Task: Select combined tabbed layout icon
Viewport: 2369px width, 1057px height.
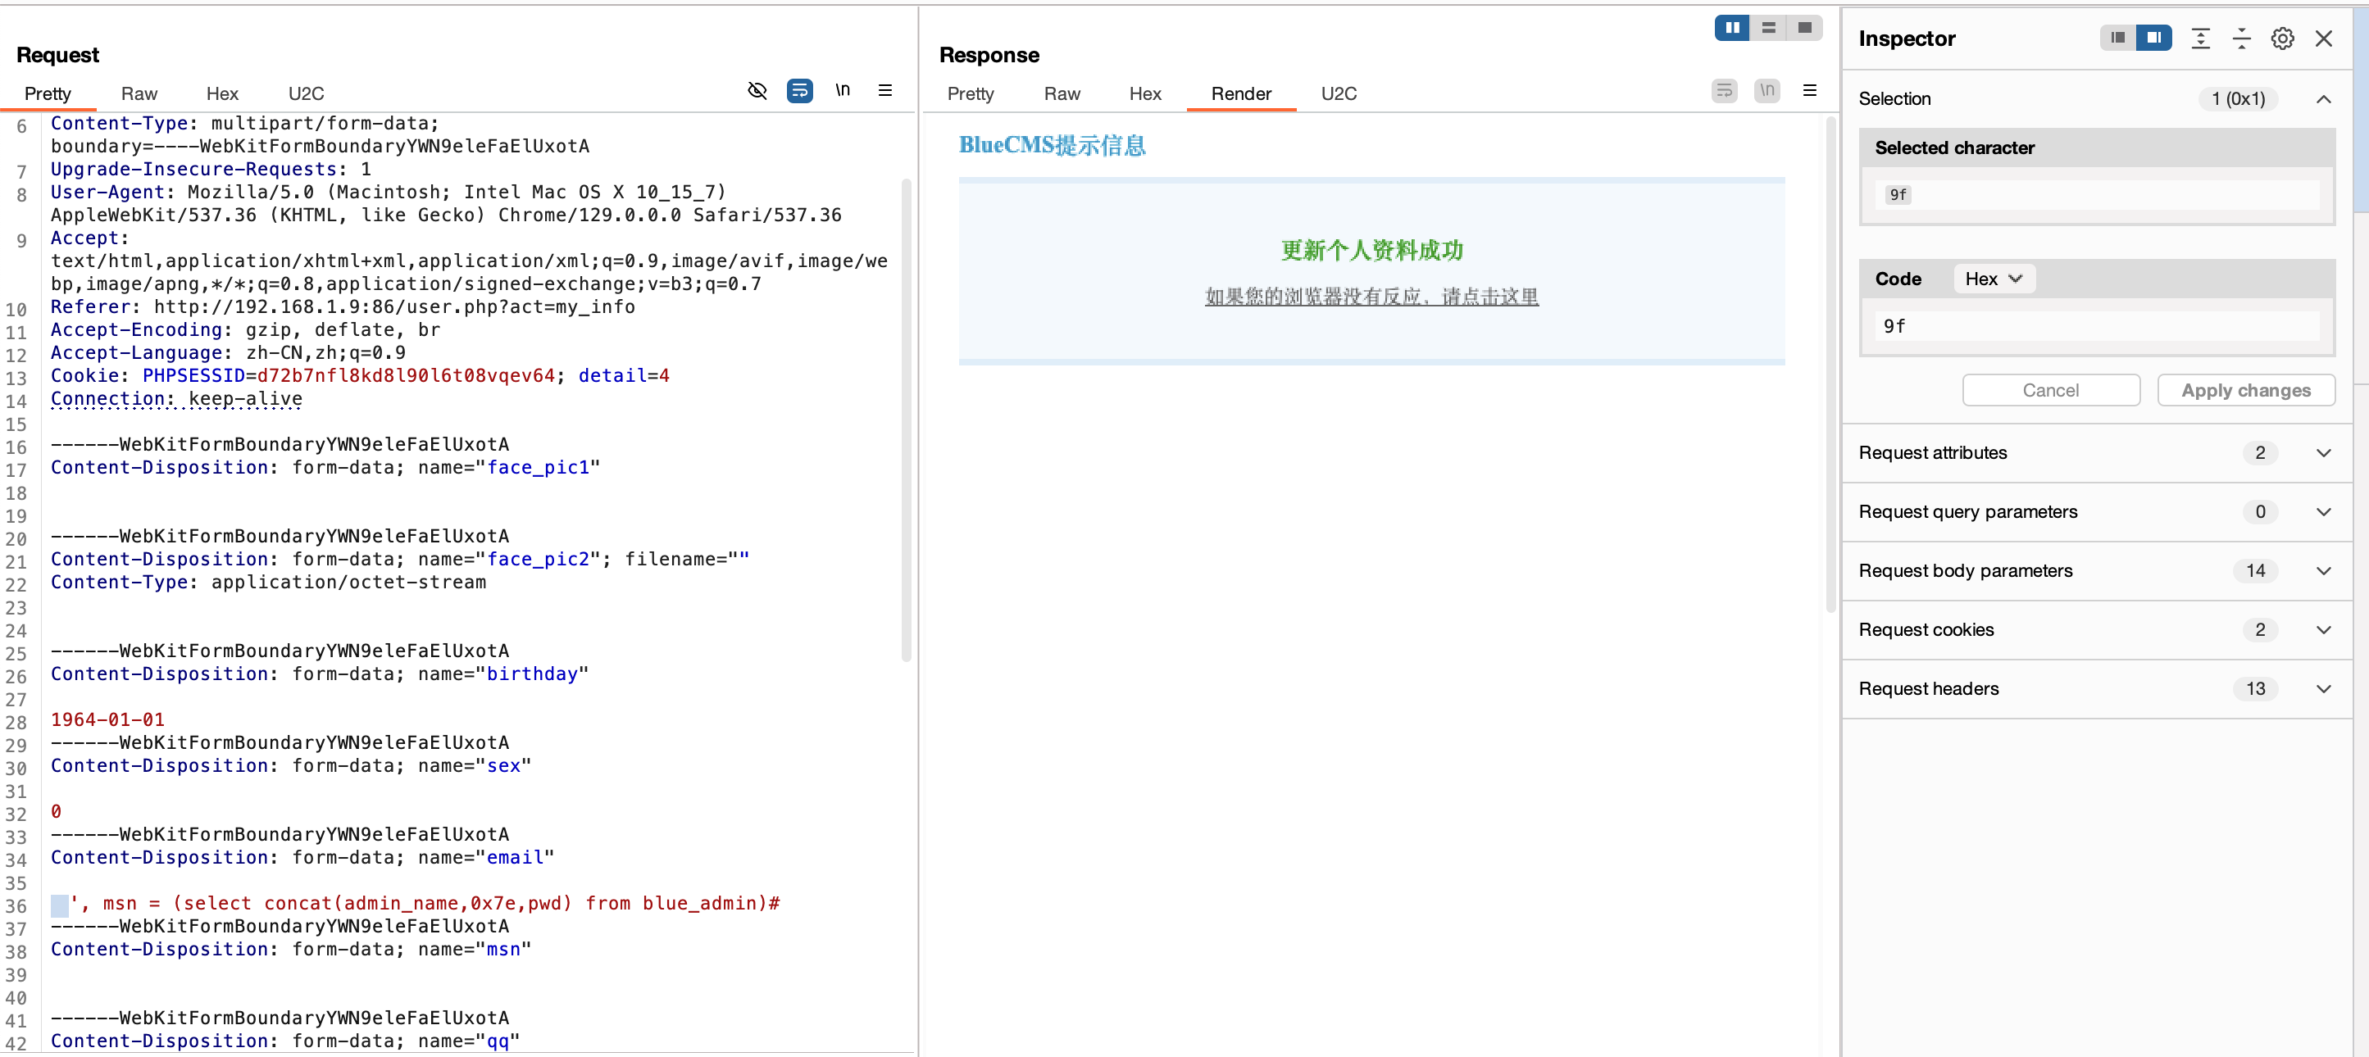Action: (x=1804, y=28)
